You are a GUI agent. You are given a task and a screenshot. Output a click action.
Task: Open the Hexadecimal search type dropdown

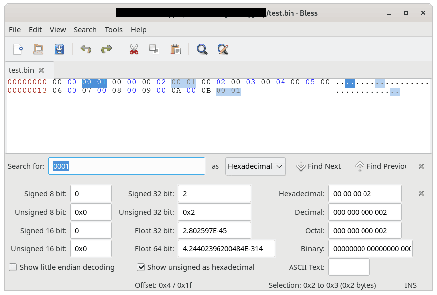point(255,166)
